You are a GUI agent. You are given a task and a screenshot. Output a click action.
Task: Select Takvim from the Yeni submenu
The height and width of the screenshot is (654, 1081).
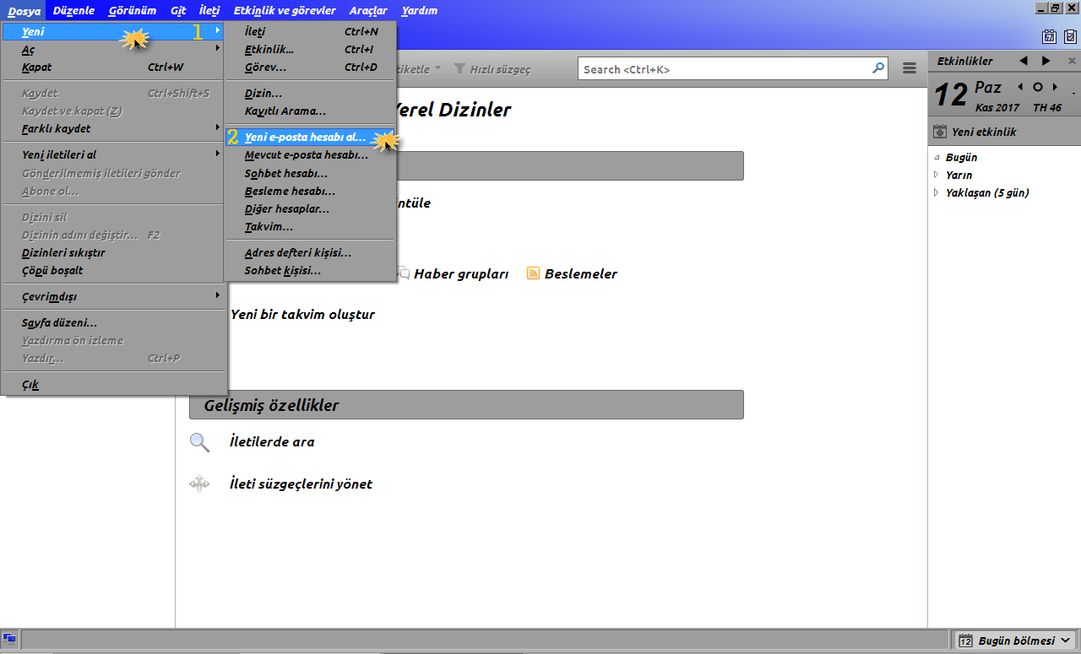(x=310, y=226)
